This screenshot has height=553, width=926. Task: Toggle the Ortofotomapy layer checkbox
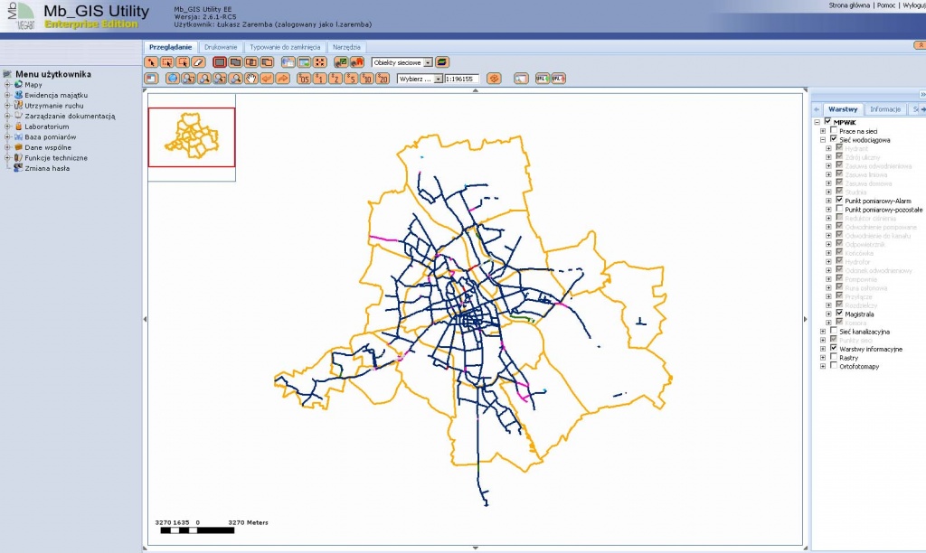tap(833, 366)
